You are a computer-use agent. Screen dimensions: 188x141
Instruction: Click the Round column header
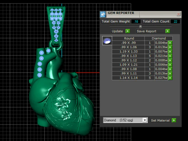click(129, 38)
